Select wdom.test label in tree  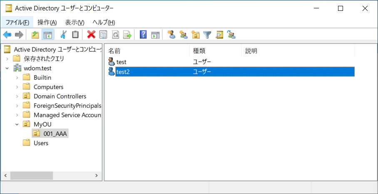pos(37,68)
